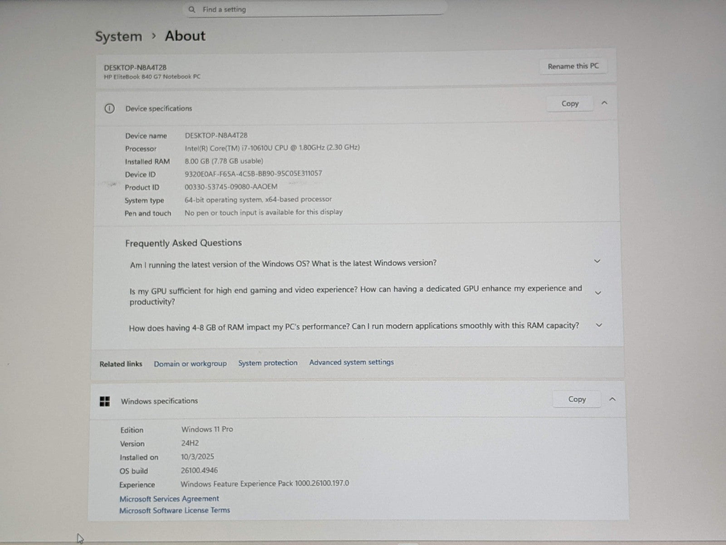Go back to System in breadcrumb

(118, 36)
